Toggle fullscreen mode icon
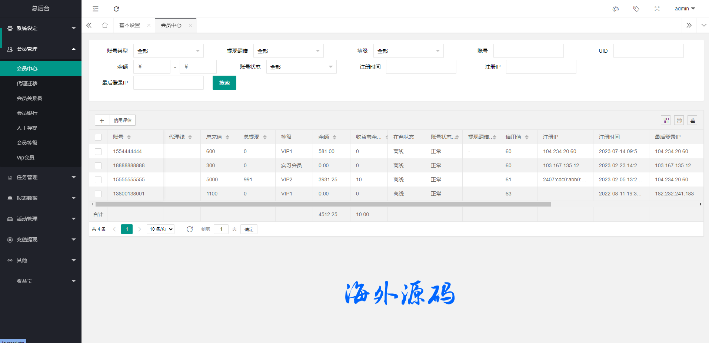Viewport: 709px width, 343px height. coord(657,9)
